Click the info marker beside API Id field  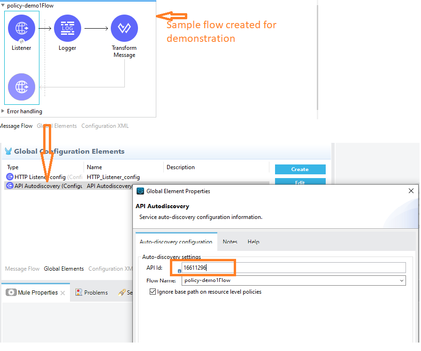click(179, 271)
